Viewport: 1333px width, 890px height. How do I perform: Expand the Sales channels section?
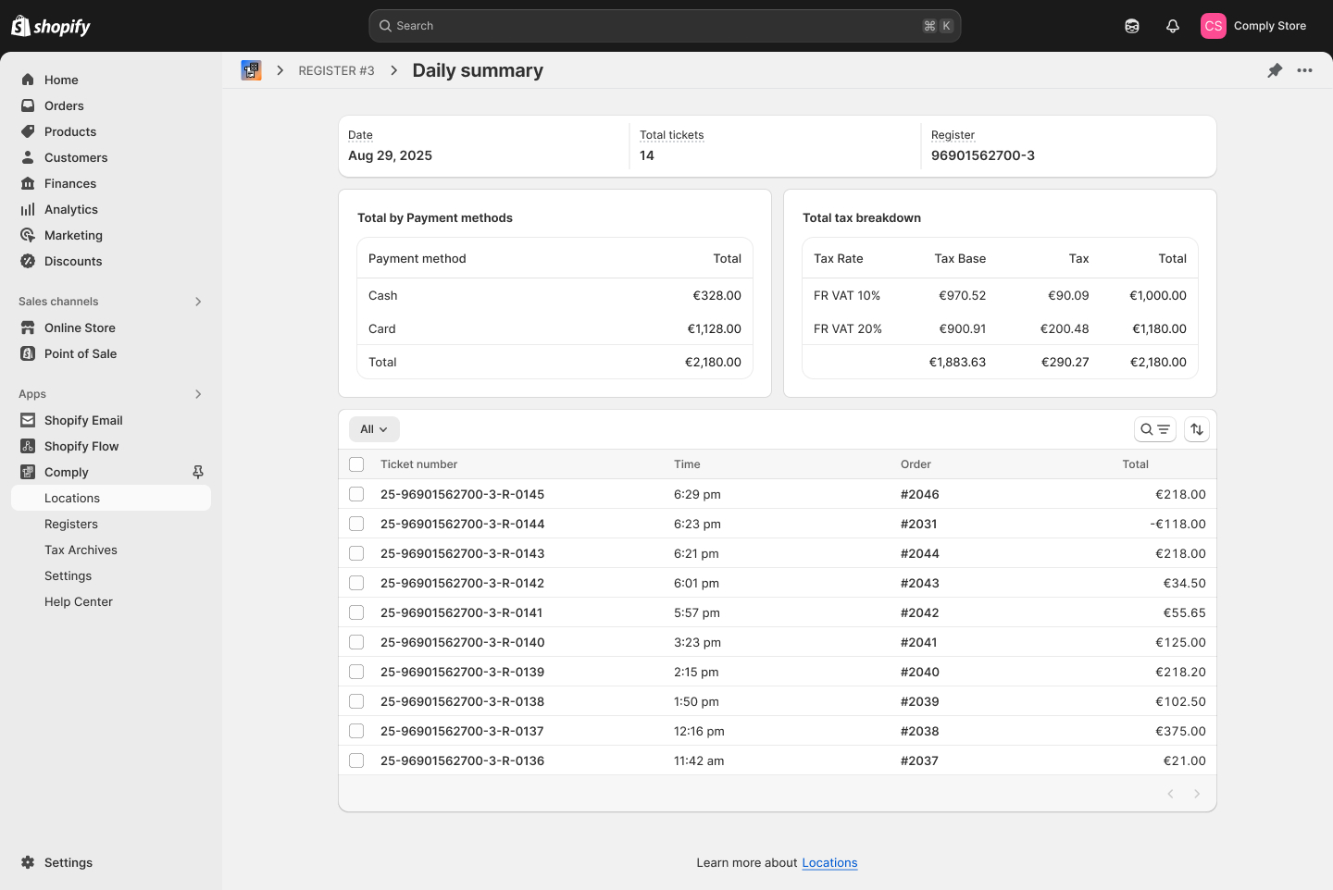[198, 302]
